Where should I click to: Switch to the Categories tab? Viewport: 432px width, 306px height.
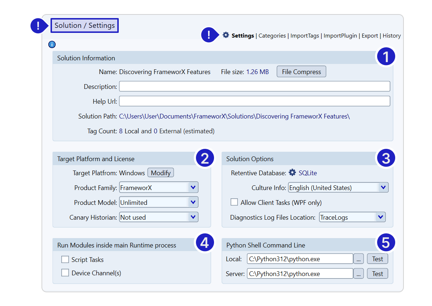pos(272,36)
